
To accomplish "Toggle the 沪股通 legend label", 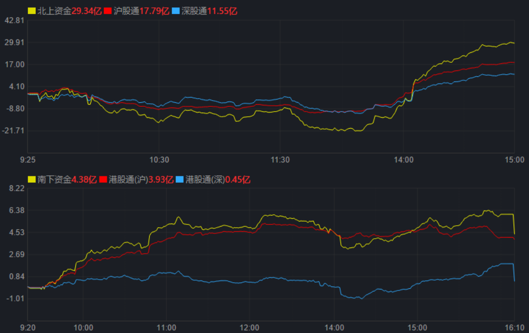I will tap(127, 10).
